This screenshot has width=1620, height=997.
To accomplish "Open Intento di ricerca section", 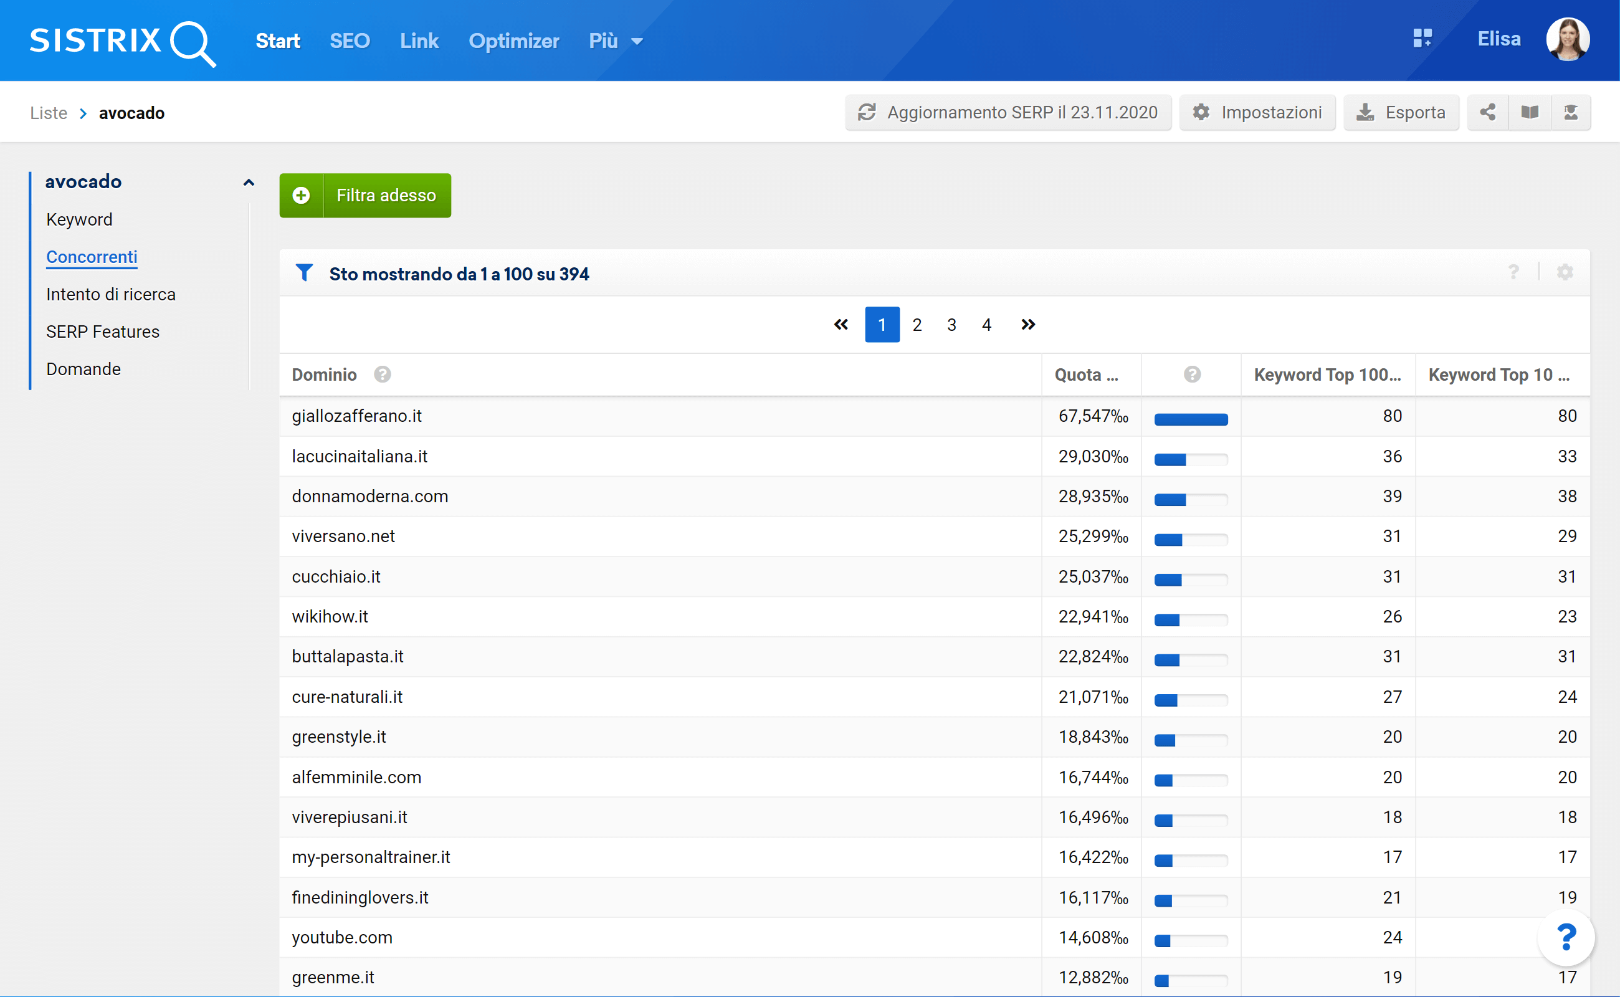I will [x=110, y=293].
